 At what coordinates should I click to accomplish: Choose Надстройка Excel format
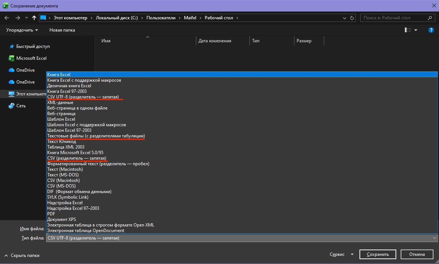[x=242, y=203]
